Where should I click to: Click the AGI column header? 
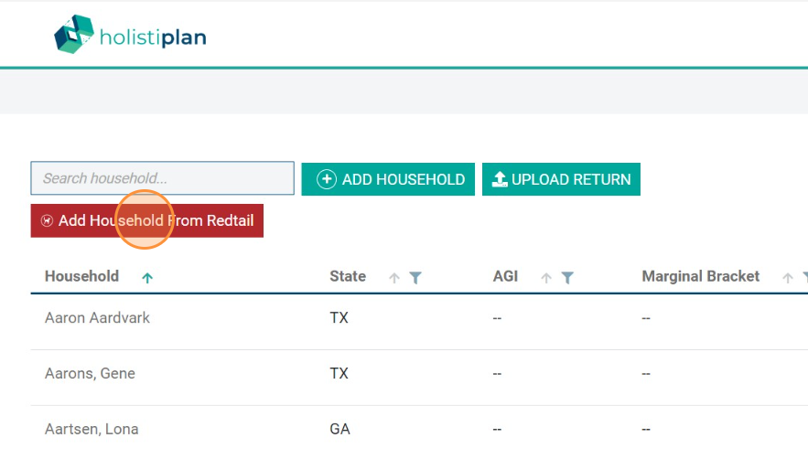point(507,276)
